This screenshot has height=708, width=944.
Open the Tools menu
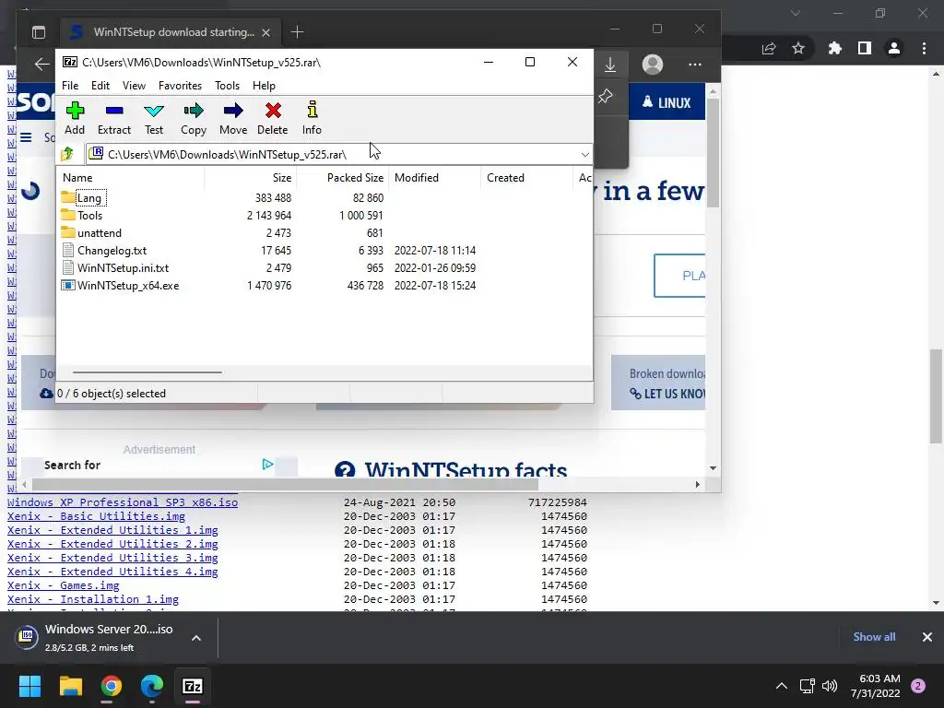[x=227, y=86]
